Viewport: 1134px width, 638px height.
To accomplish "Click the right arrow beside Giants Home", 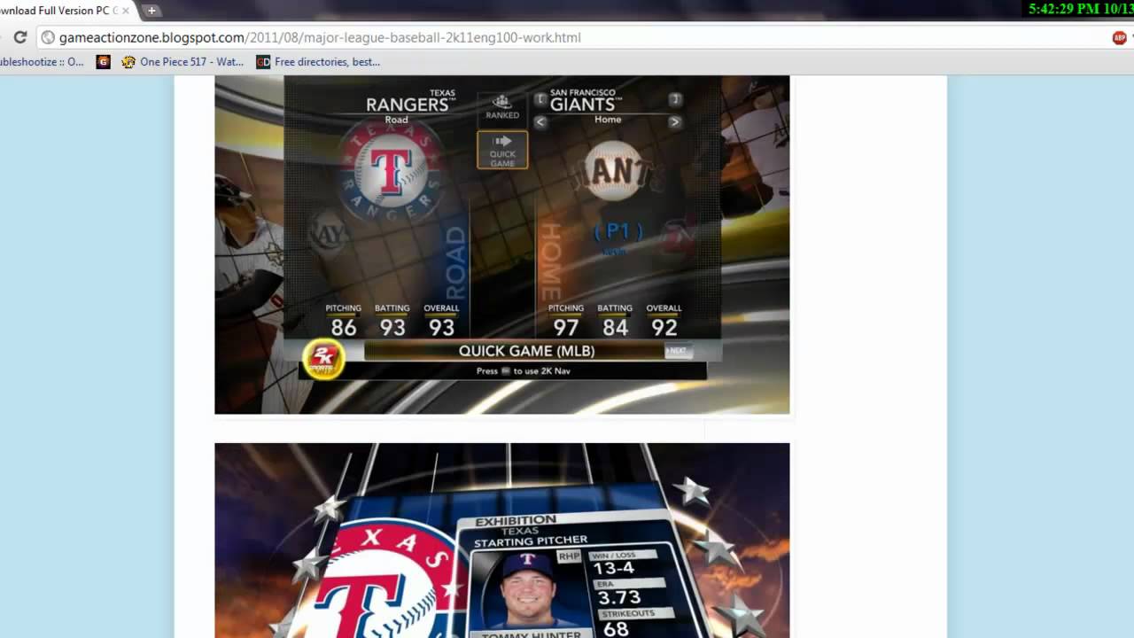I will click(674, 122).
